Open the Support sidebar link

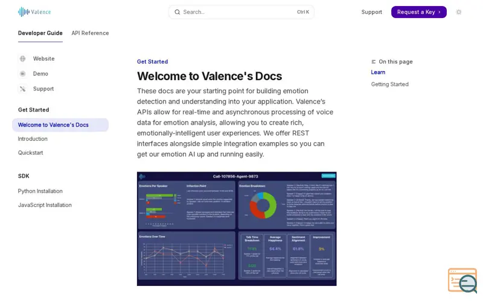43,88
